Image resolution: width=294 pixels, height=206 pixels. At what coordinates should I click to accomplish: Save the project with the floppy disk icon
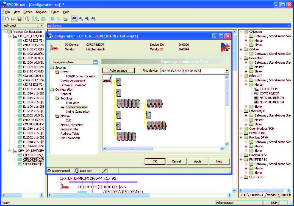[19, 19]
